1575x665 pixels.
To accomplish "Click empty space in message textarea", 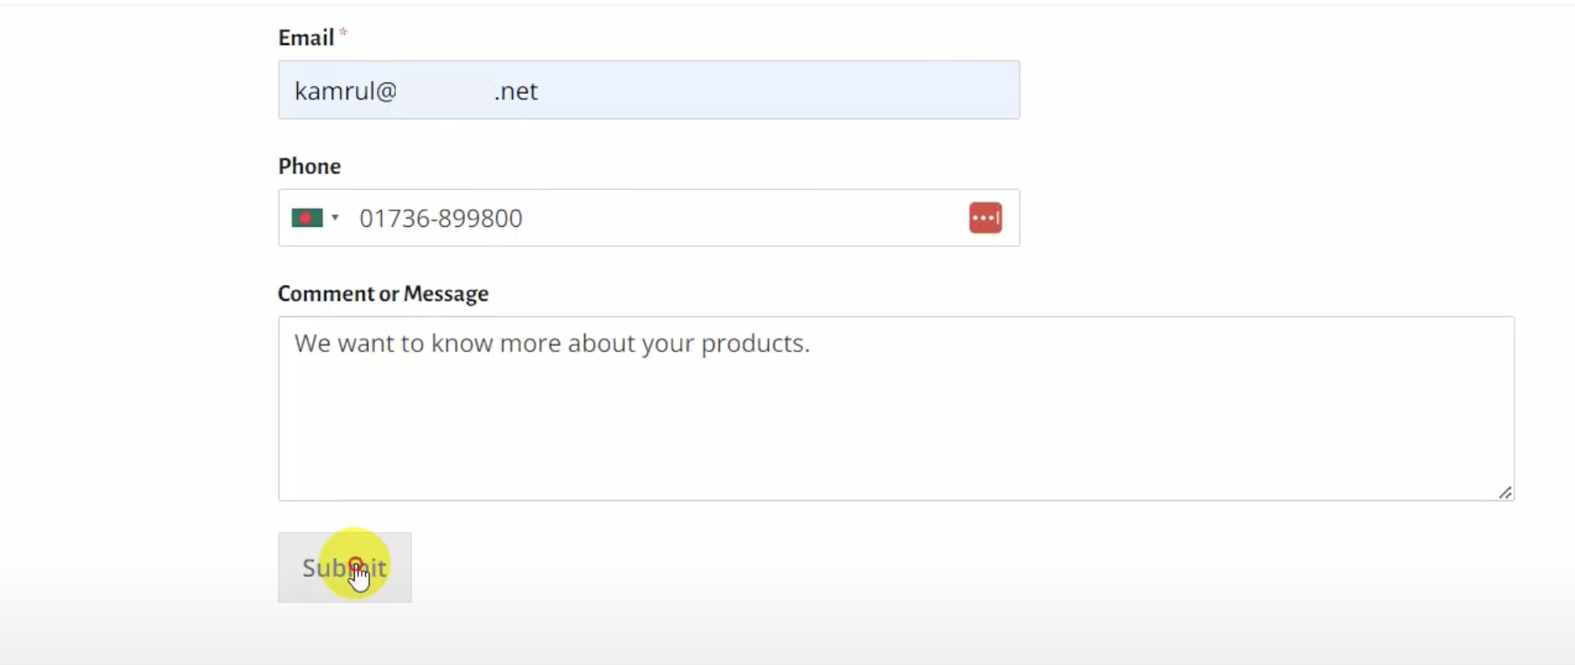I will pyautogui.click(x=888, y=428).
